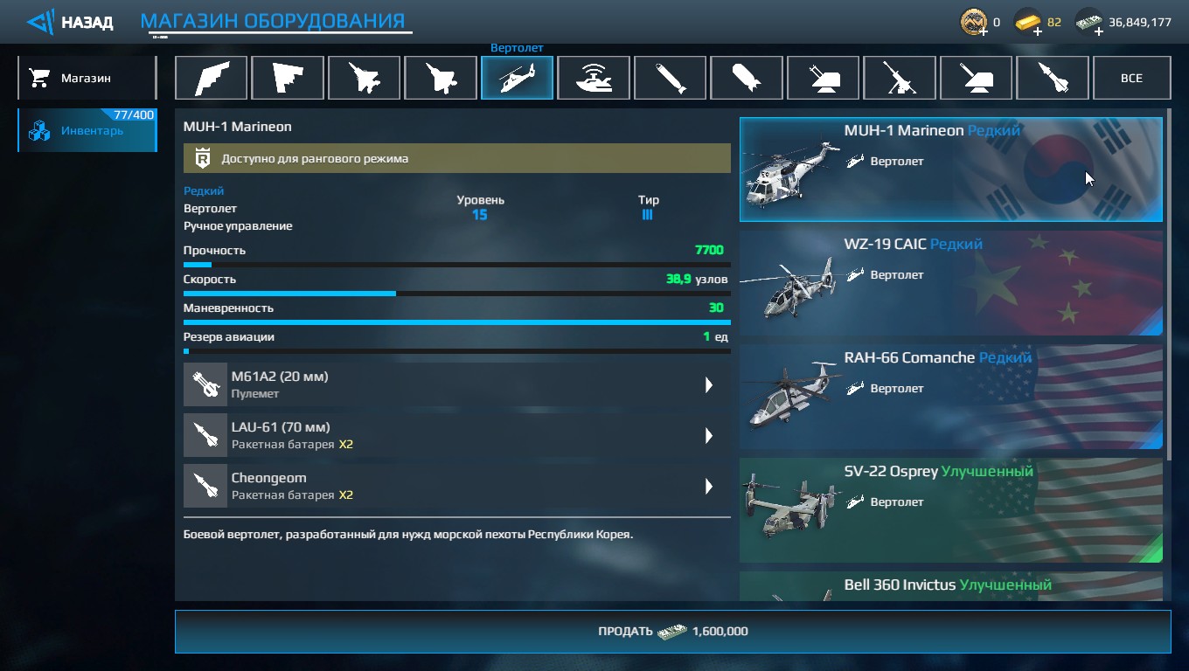Image resolution: width=1189 pixels, height=671 pixels.
Task: Expand the M61A2 (20 мм) weapon details
Action: [709, 385]
